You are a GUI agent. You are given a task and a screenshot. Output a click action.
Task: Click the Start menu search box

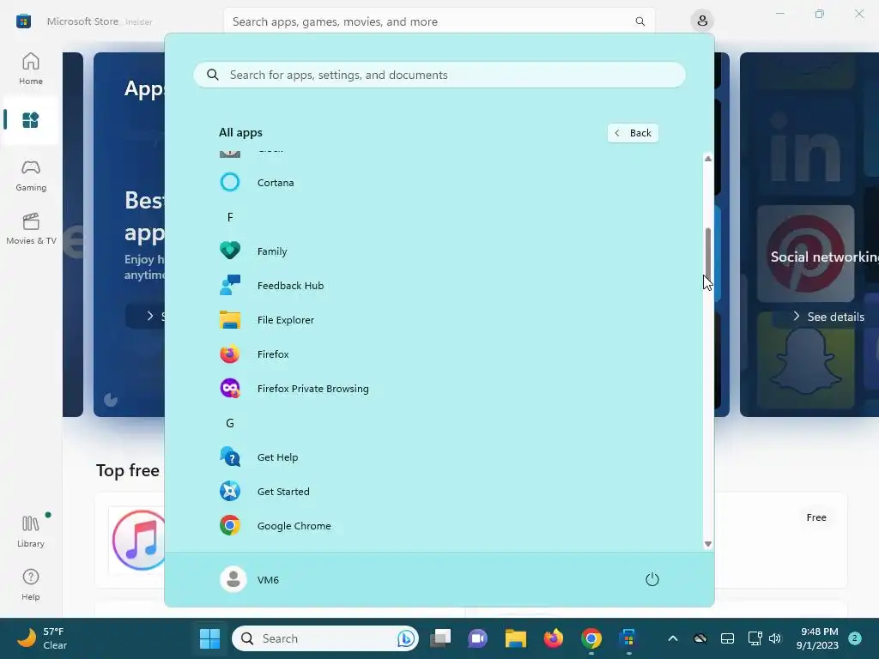(439, 76)
